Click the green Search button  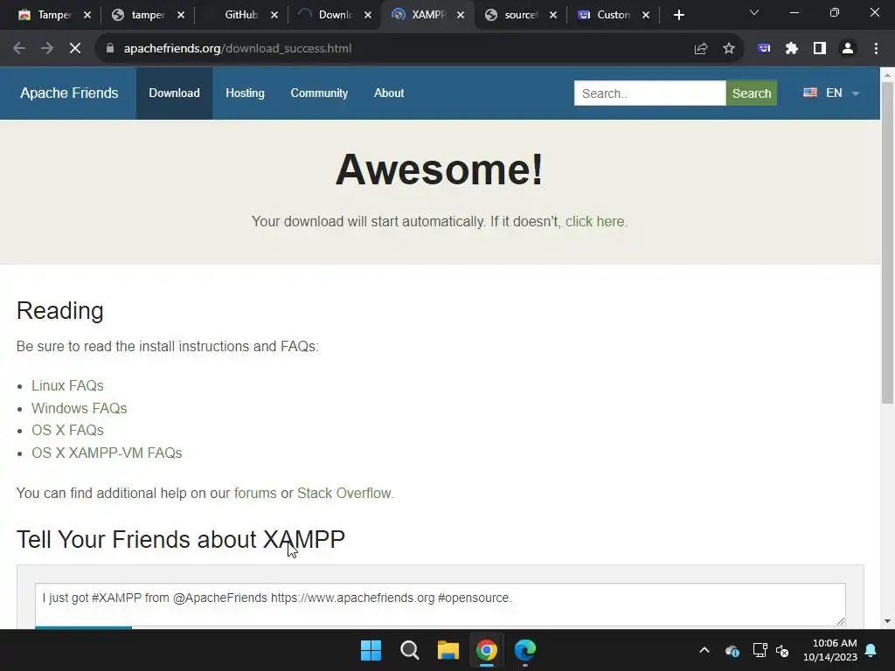751,93
